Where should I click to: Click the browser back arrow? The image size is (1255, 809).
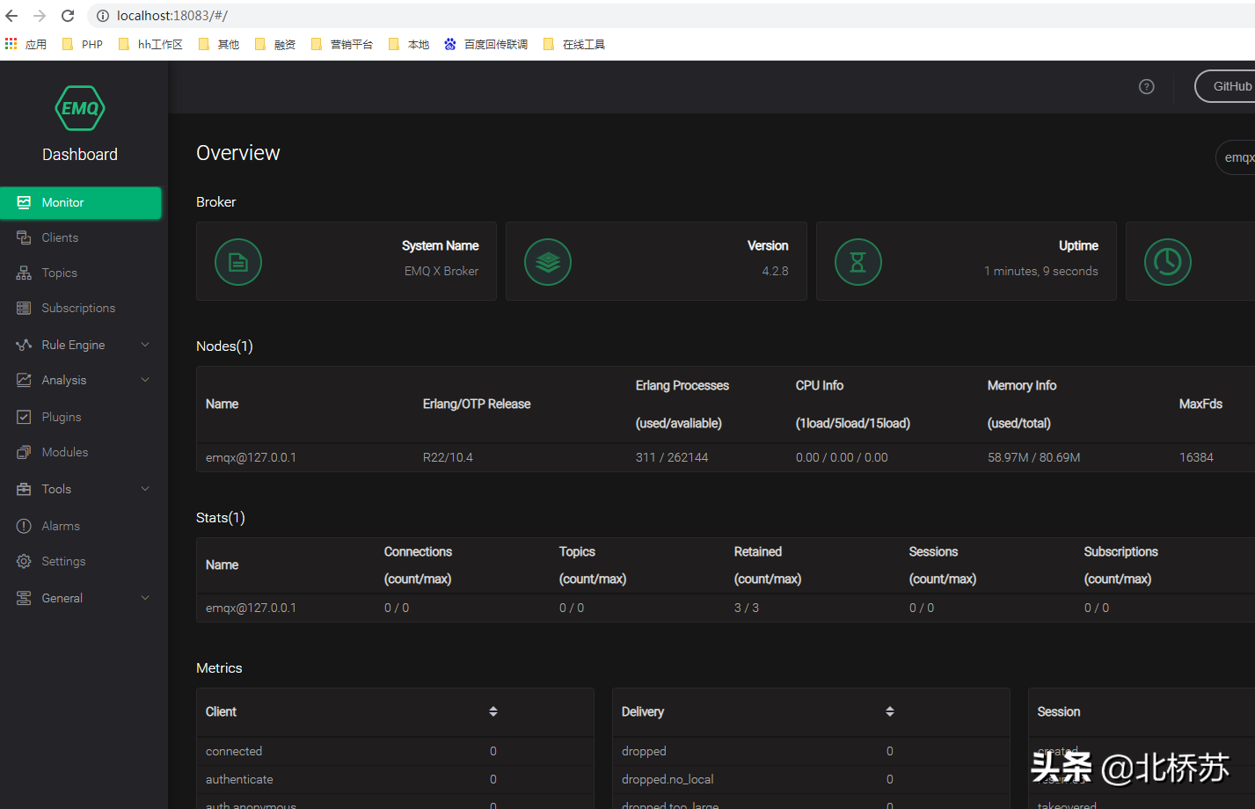[11, 16]
